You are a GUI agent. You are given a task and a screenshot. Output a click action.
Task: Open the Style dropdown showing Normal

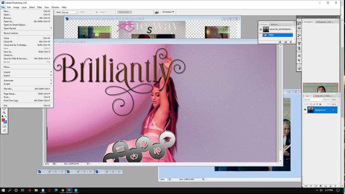click(70, 12)
